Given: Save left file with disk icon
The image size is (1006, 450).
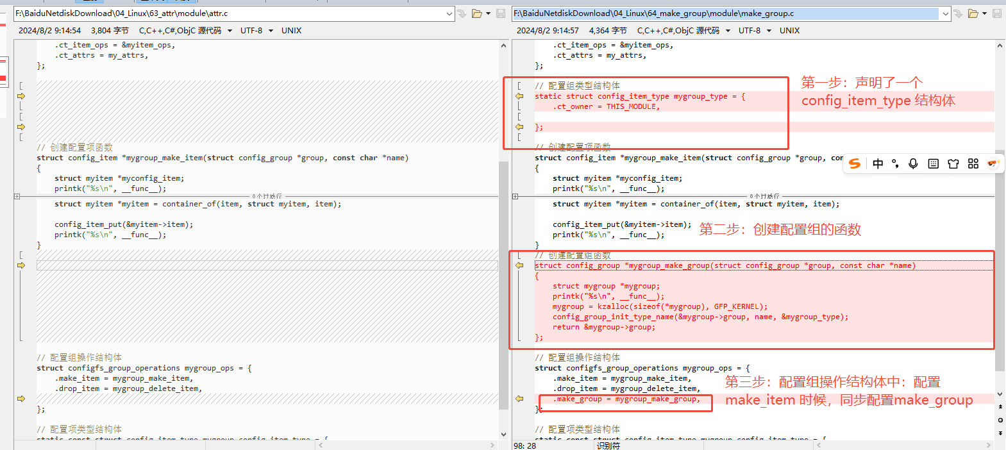Looking at the screenshot, I should click(x=501, y=13).
